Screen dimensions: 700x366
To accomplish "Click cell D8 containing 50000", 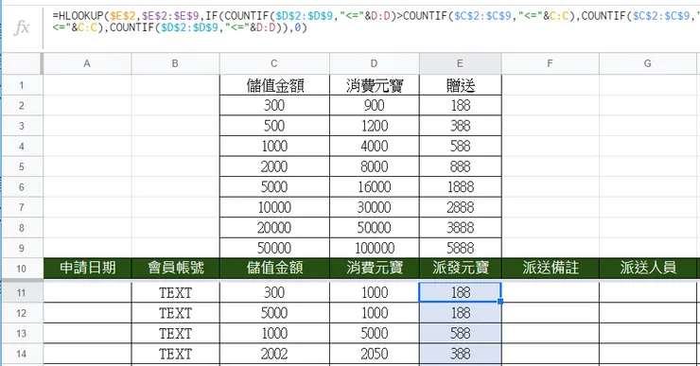I will point(374,228).
